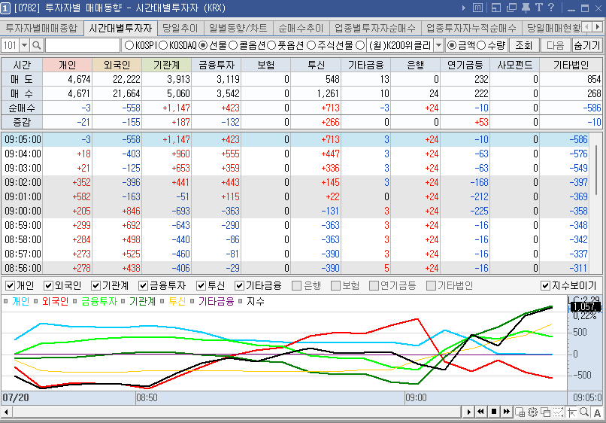Screen dimensions: 606x423
Task: Open the (월)K200위클리 dropdown arrow
Action: (x=438, y=46)
